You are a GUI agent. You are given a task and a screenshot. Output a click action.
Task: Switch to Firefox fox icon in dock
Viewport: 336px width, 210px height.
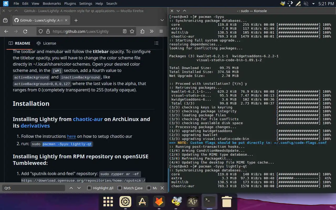(x=159, y=202)
